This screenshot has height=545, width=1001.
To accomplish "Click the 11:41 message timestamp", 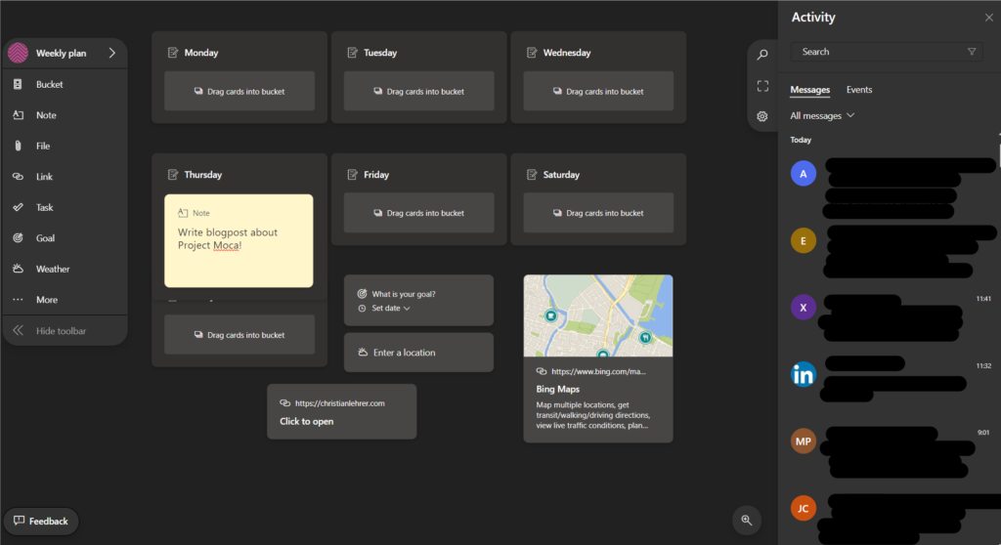I will pyautogui.click(x=983, y=299).
